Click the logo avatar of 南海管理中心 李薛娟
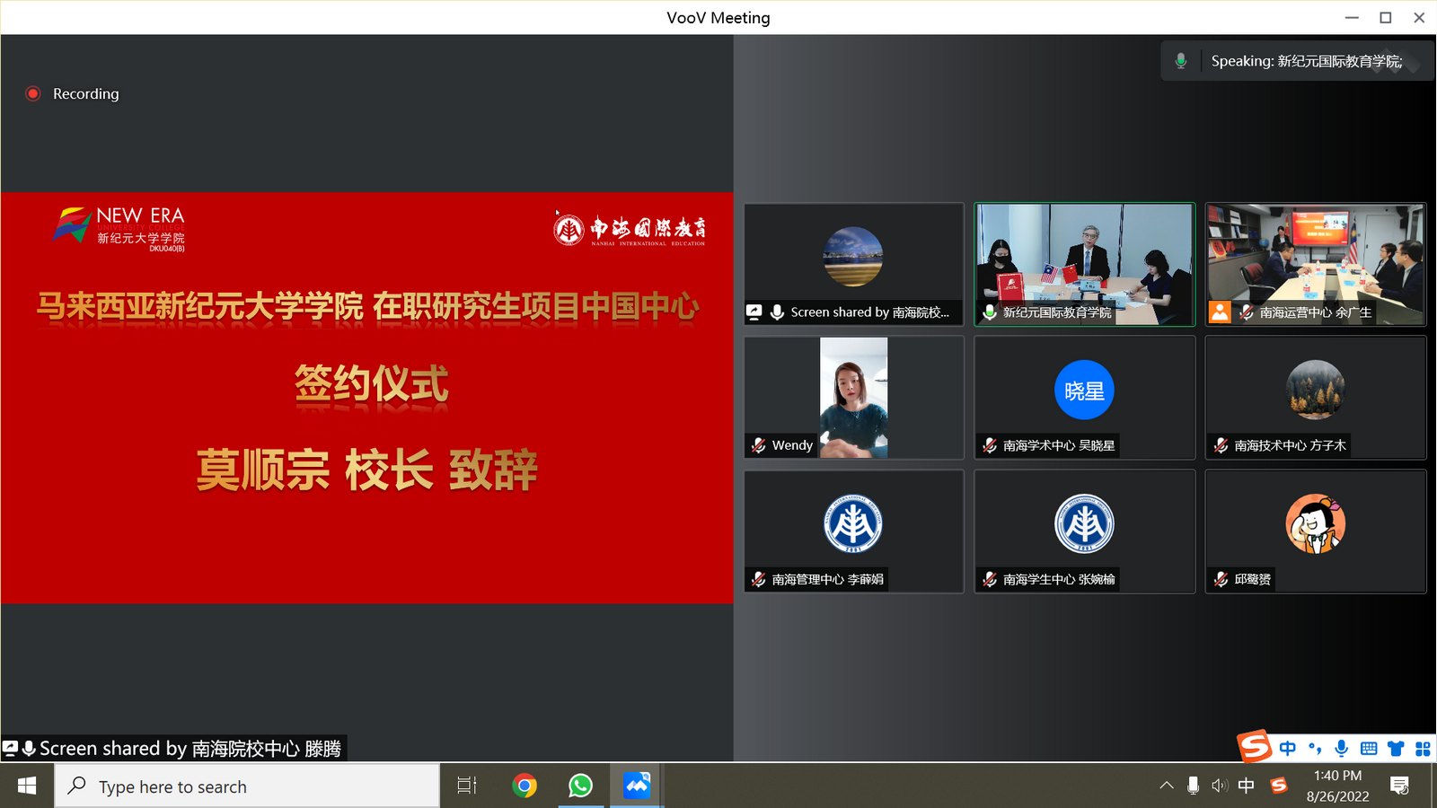Image resolution: width=1437 pixels, height=808 pixels. tap(853, 523)
